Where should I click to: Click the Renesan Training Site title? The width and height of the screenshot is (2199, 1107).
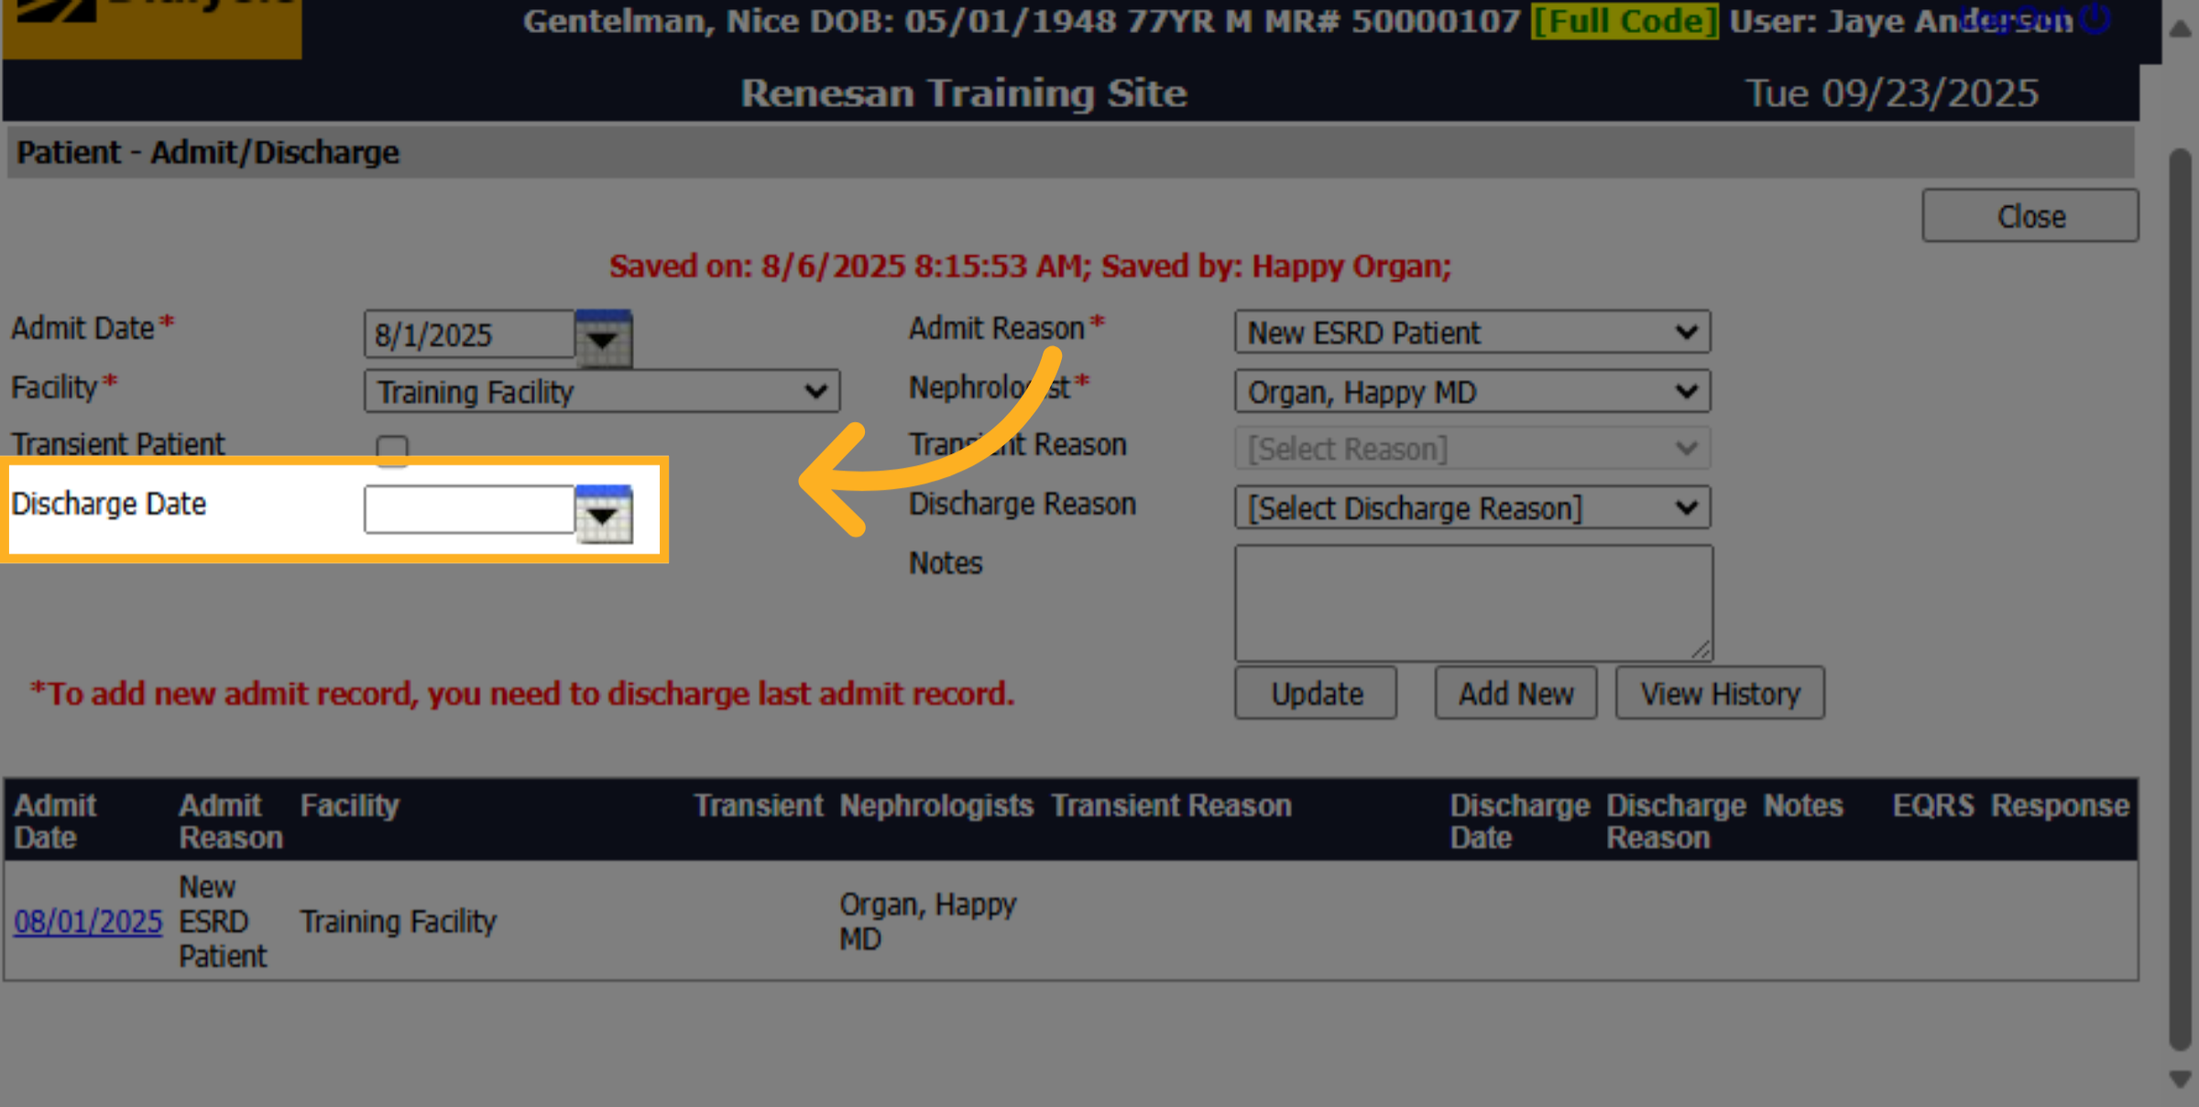point(964,92)
